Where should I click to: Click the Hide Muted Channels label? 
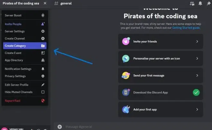19,92
